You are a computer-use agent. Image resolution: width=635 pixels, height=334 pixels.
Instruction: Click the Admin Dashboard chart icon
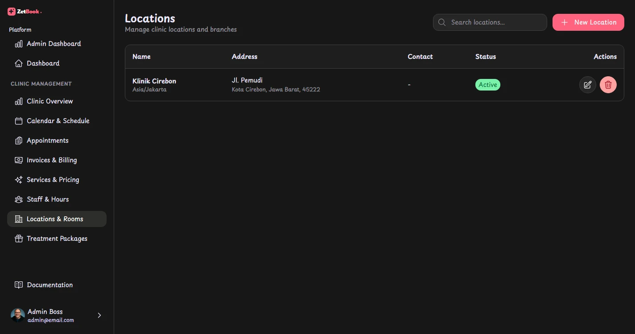(x=19, y=44)
